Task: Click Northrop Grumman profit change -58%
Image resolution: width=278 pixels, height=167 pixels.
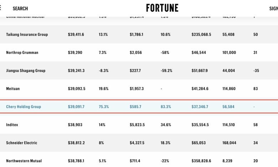Action: tap(165, 53)
